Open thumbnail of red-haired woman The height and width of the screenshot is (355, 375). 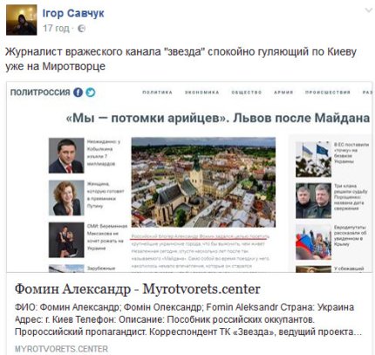[x=66, y=198]
